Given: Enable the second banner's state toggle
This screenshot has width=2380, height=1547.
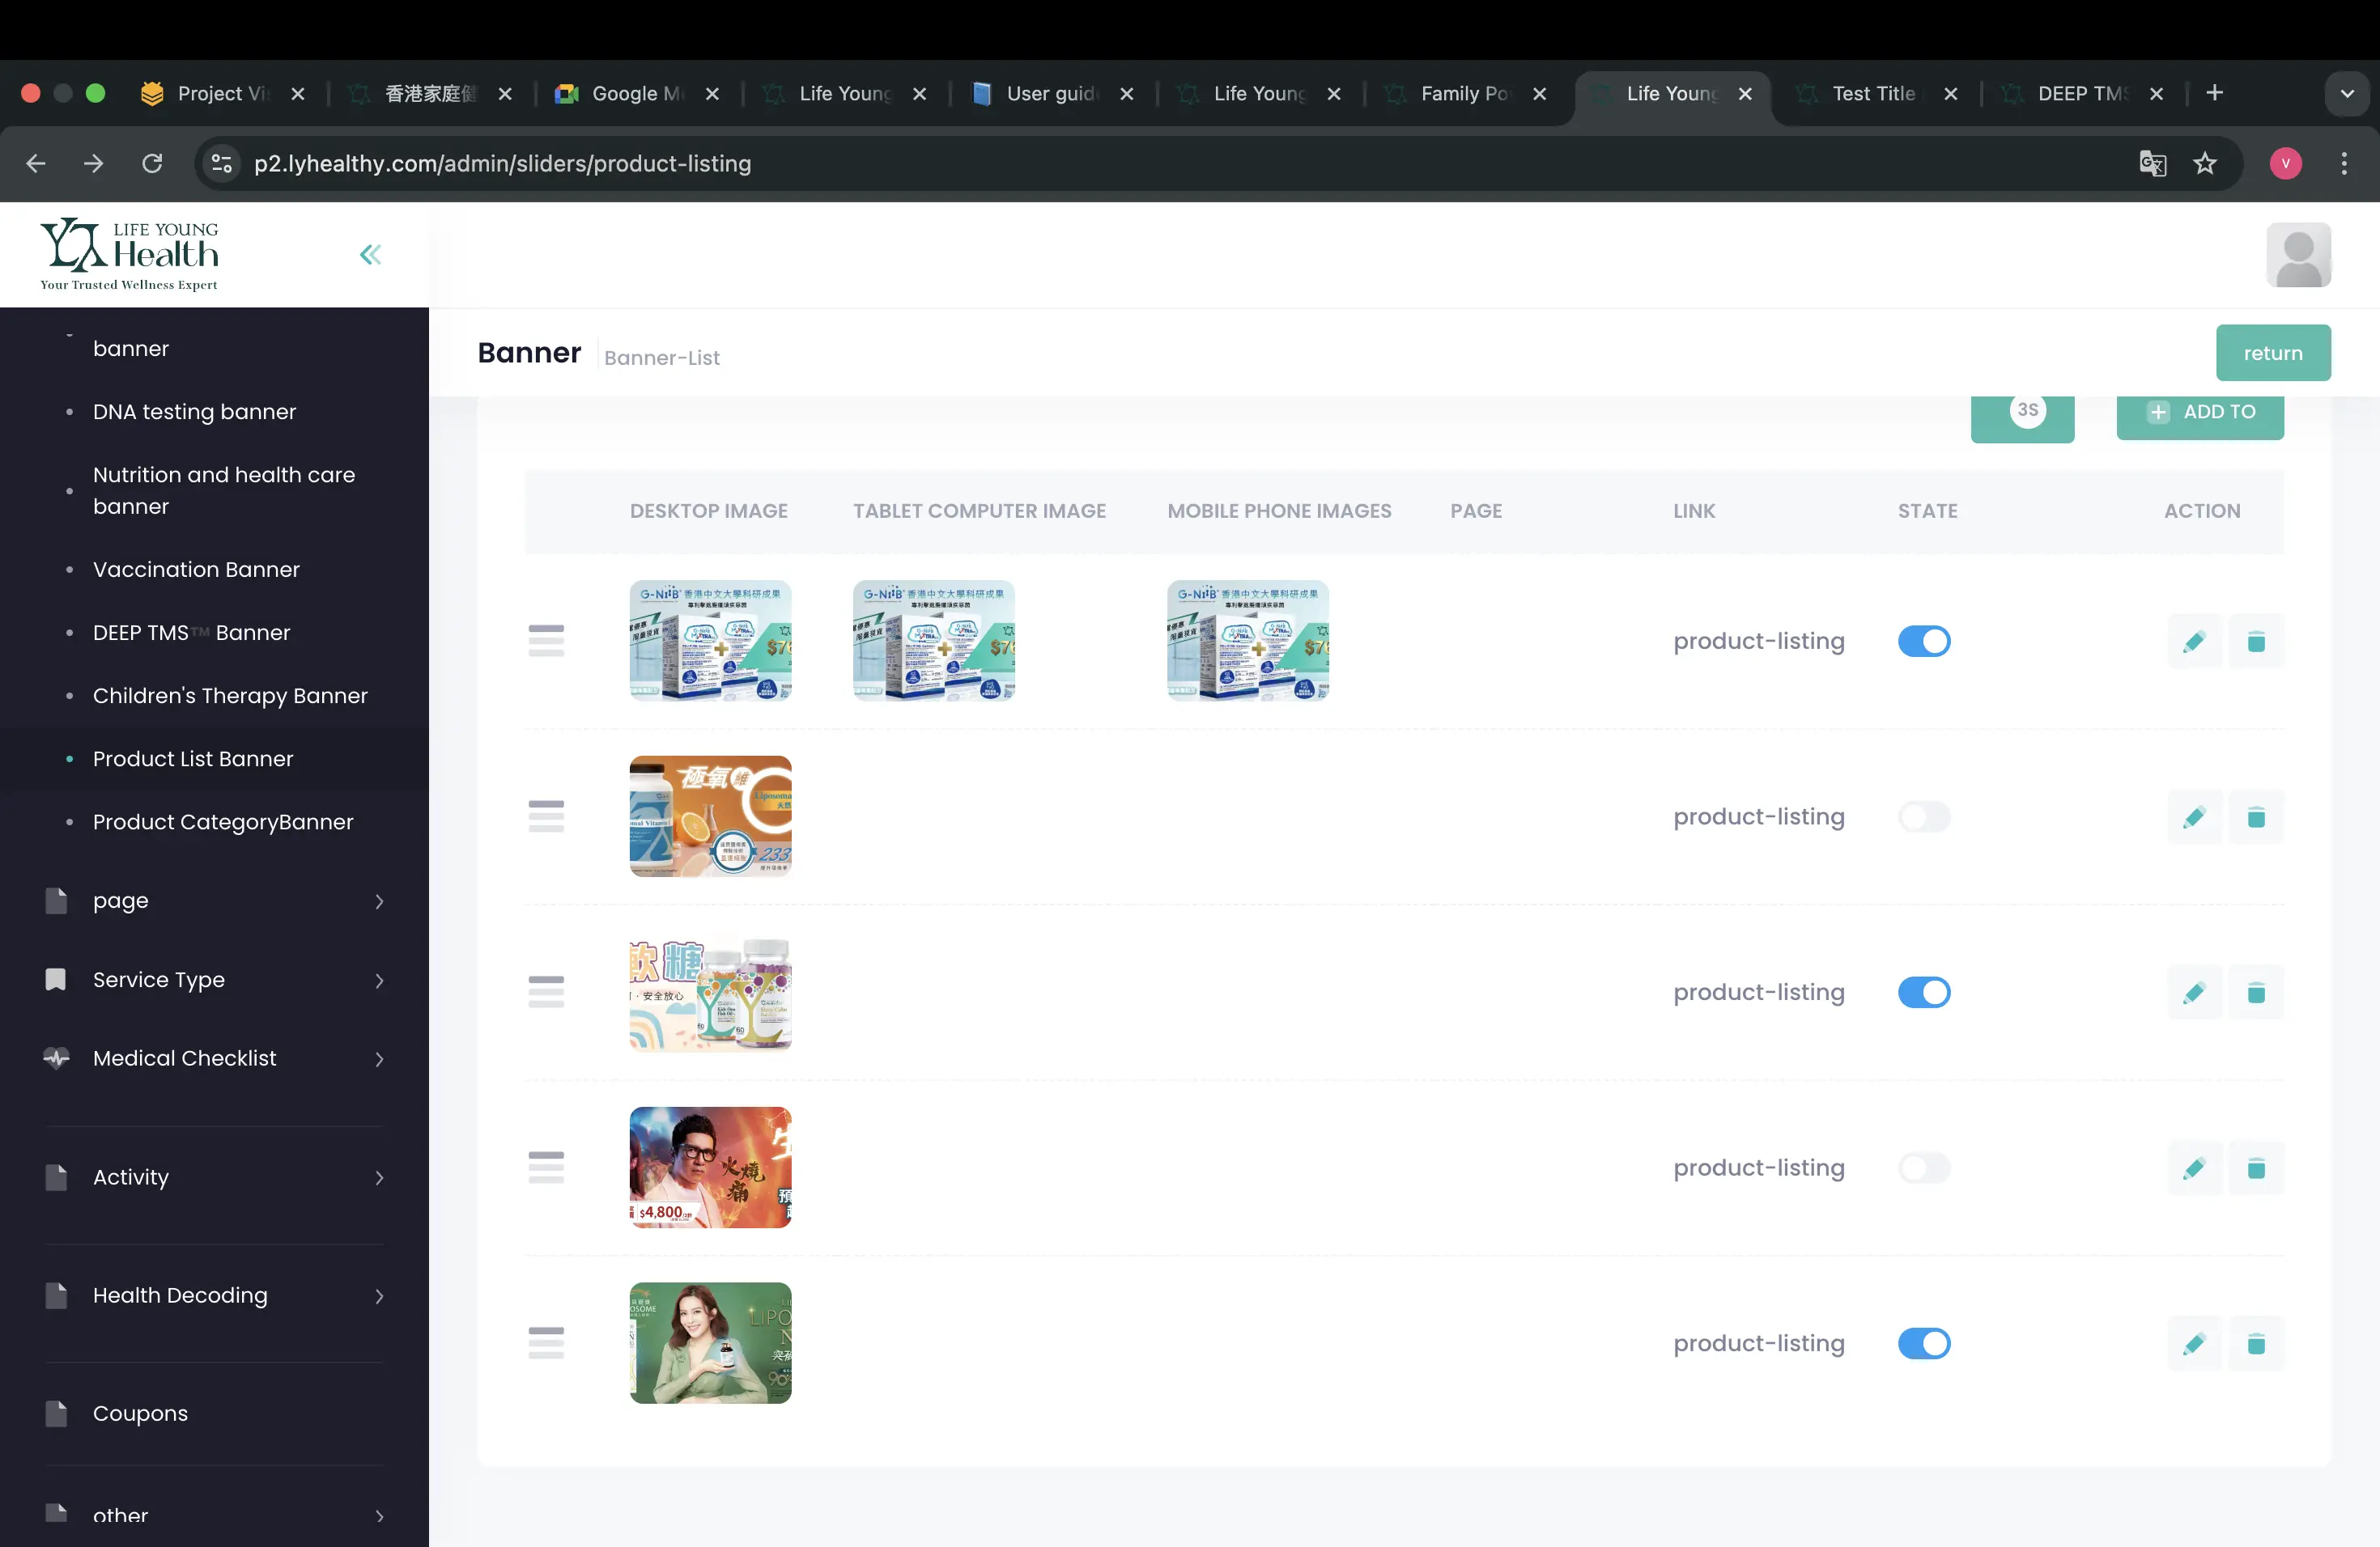Looking at the screenshot, I should [1924, 816].
